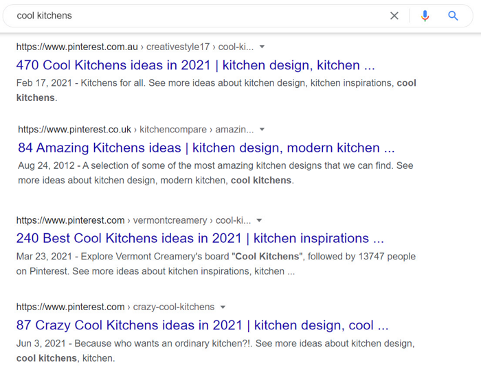Clear the search box with the X icon

[394, 16]
